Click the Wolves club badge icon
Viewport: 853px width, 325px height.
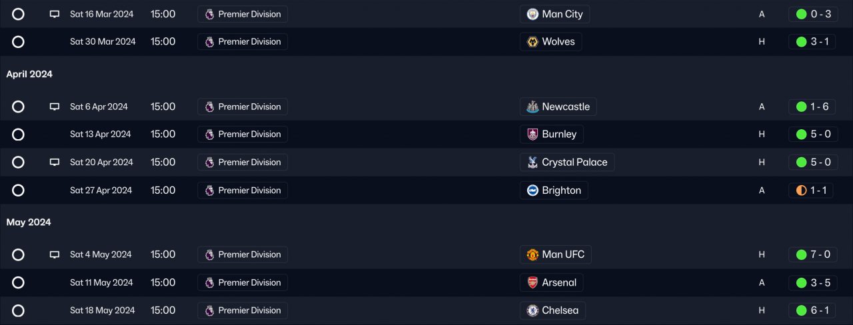[x=532, y=42]
